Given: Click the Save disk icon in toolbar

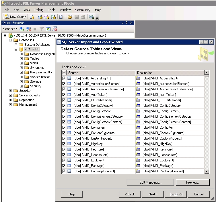Looking at the screenshot, I should (x=77, y=17).
